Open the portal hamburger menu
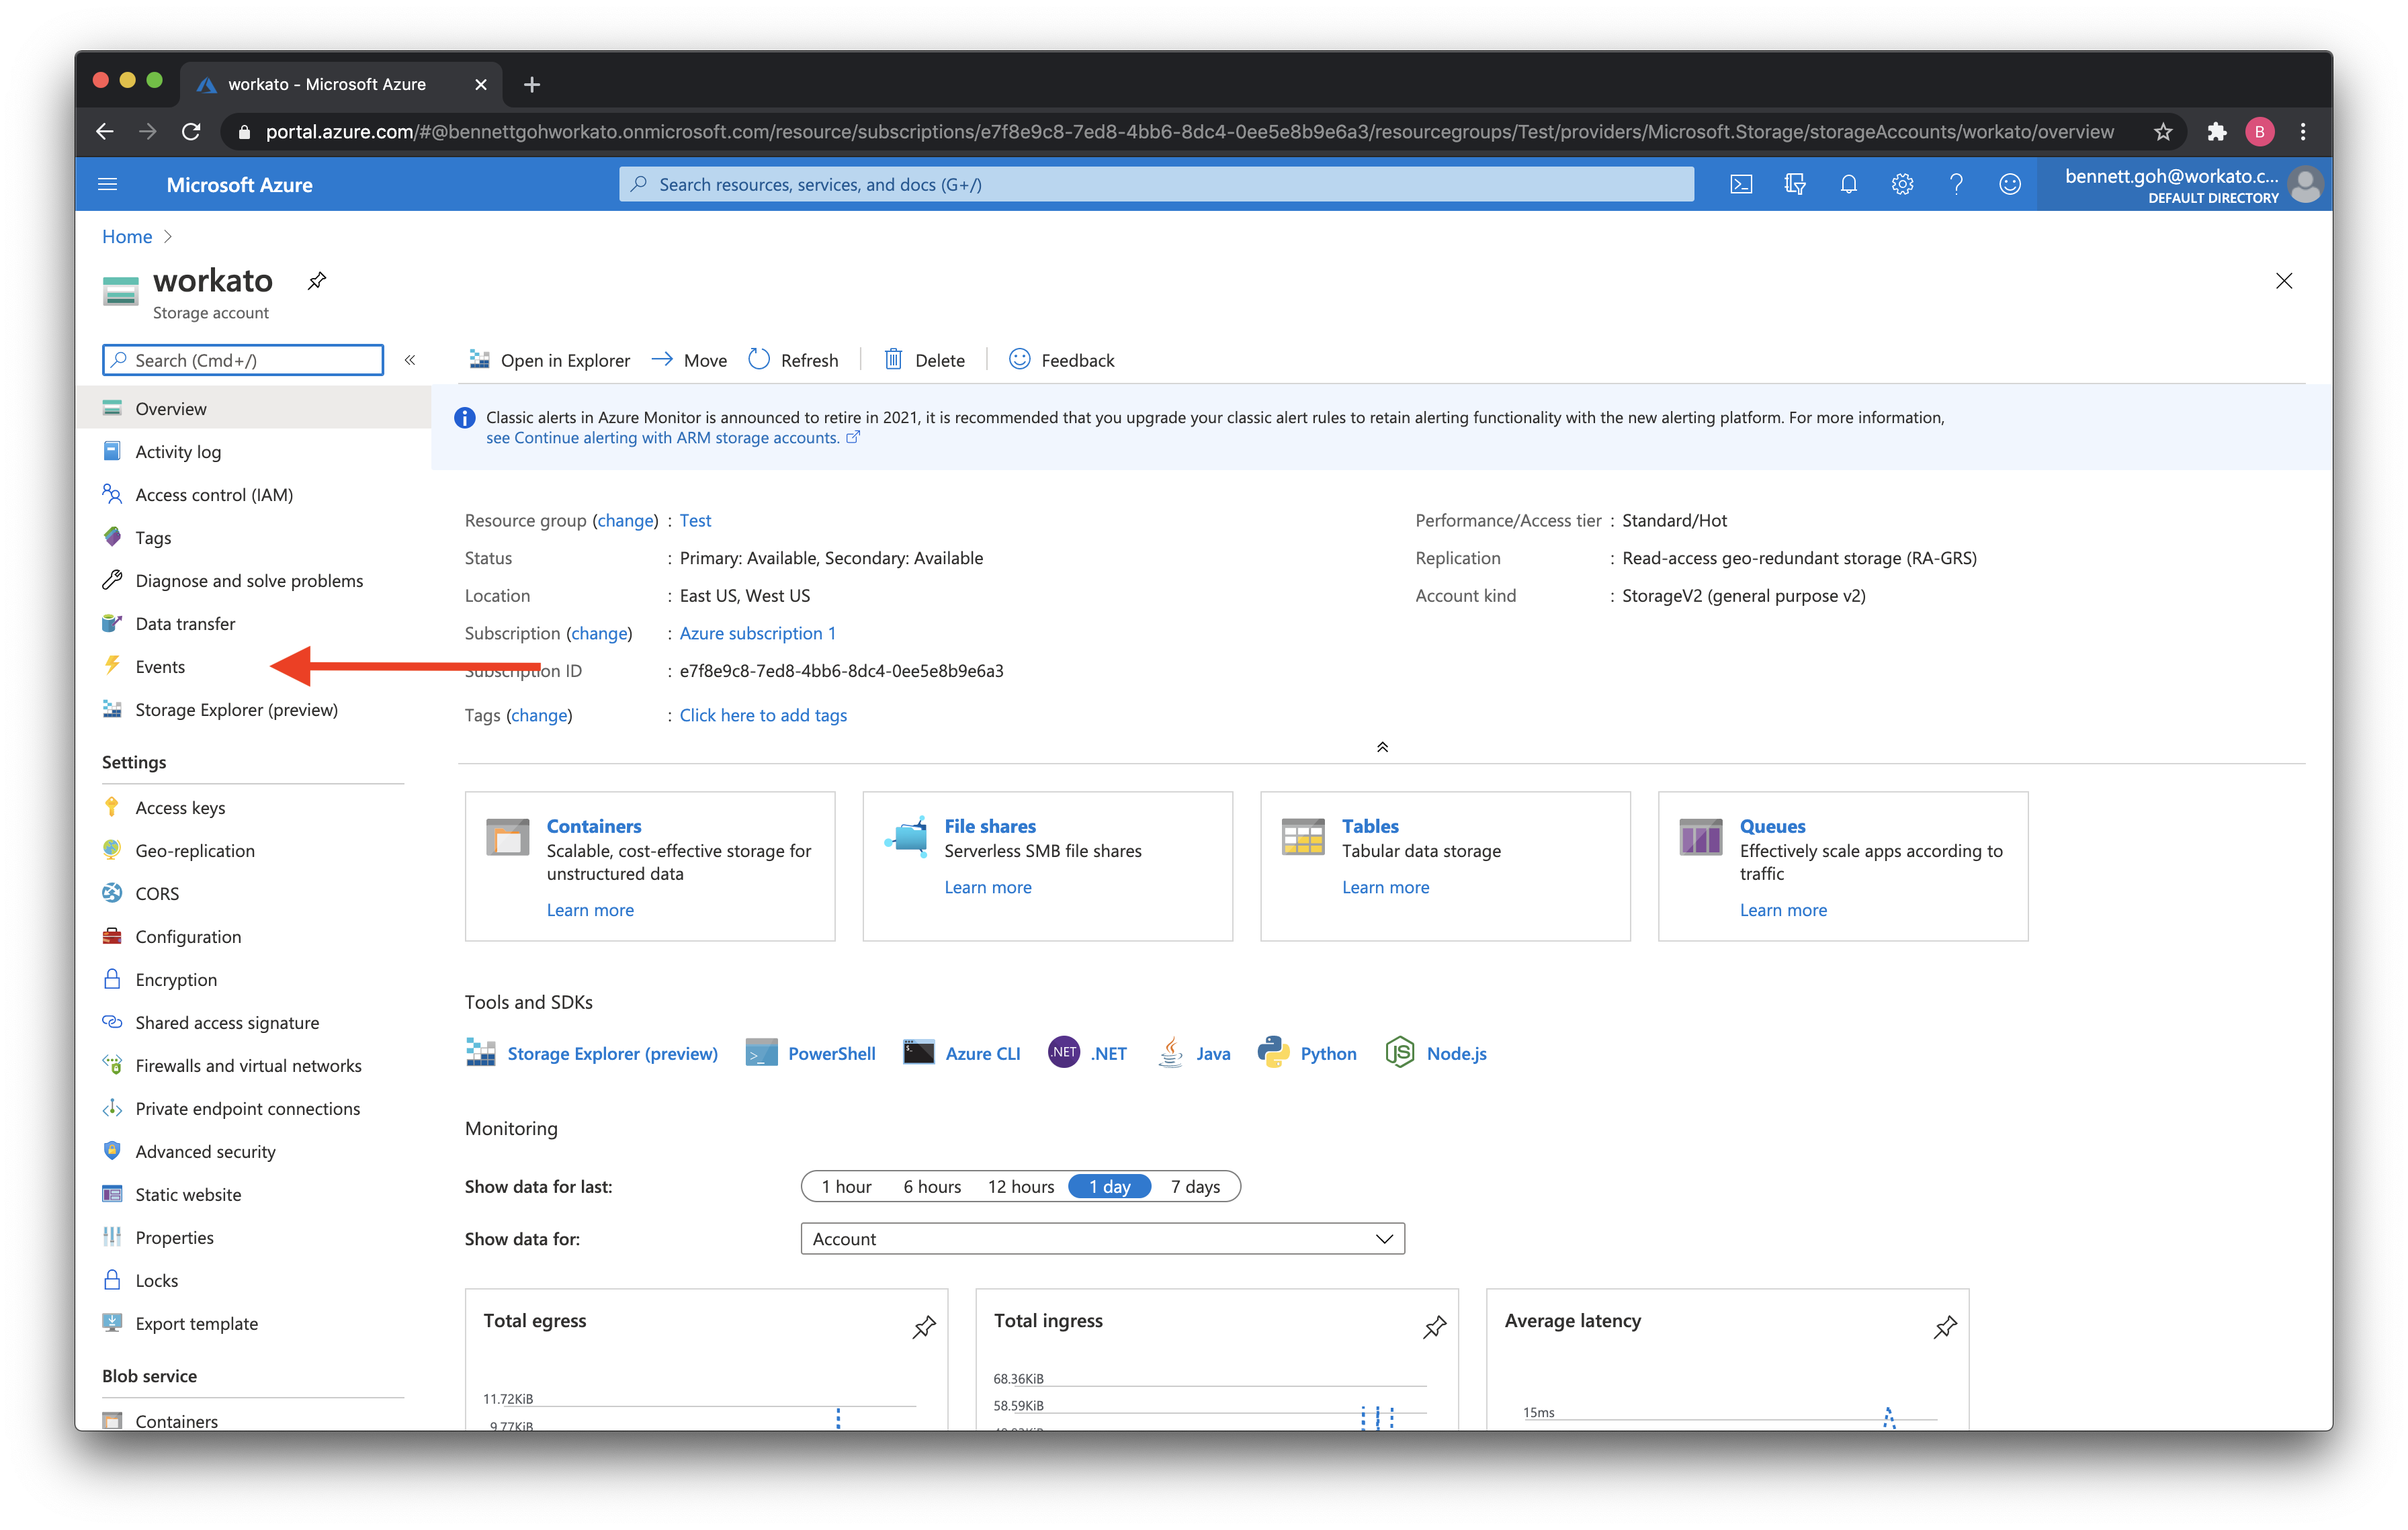 (x=108, y=184)
